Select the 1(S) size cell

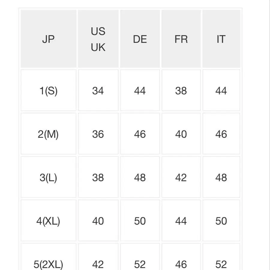48,91
